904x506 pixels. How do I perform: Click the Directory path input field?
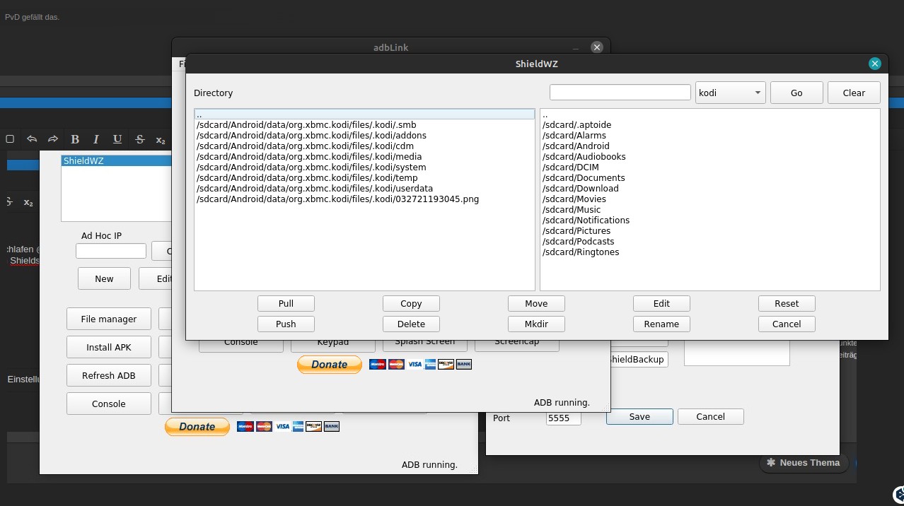[620, 93]
